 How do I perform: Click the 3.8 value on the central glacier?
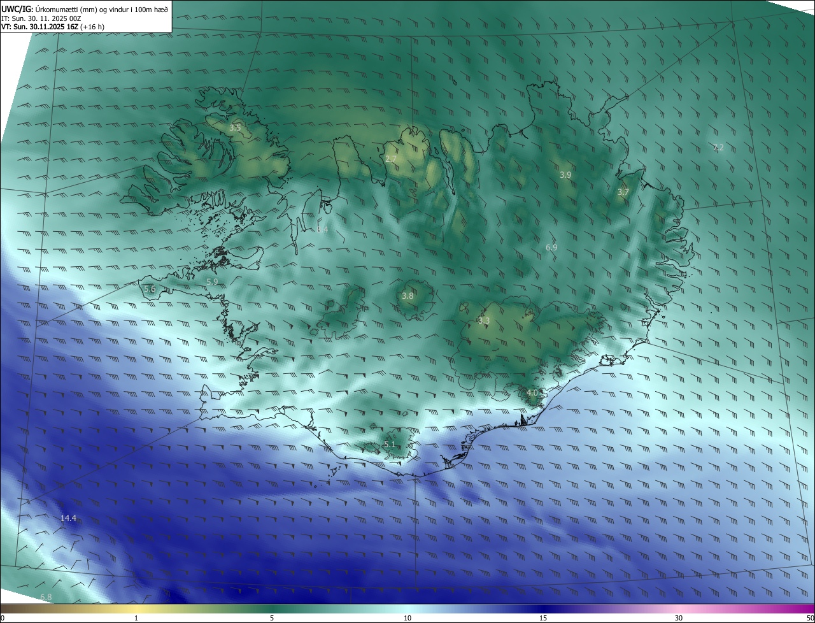click(x=407, y=296)
